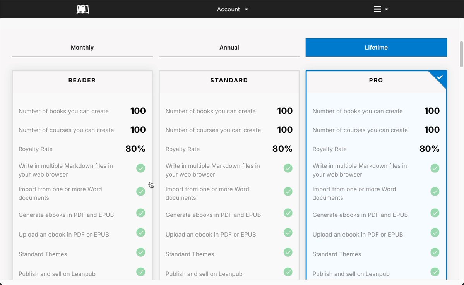Click Pro's checkmark for Publish and sell on Leanpub
The width and height of the screenshot is (464, 285).
point(435,272)
